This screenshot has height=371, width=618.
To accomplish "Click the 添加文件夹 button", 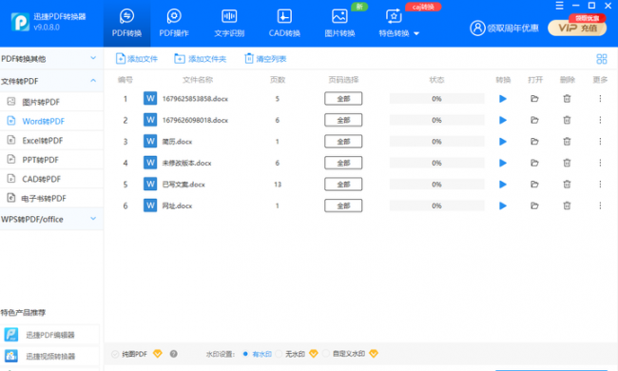I will (x=201, y=59).
